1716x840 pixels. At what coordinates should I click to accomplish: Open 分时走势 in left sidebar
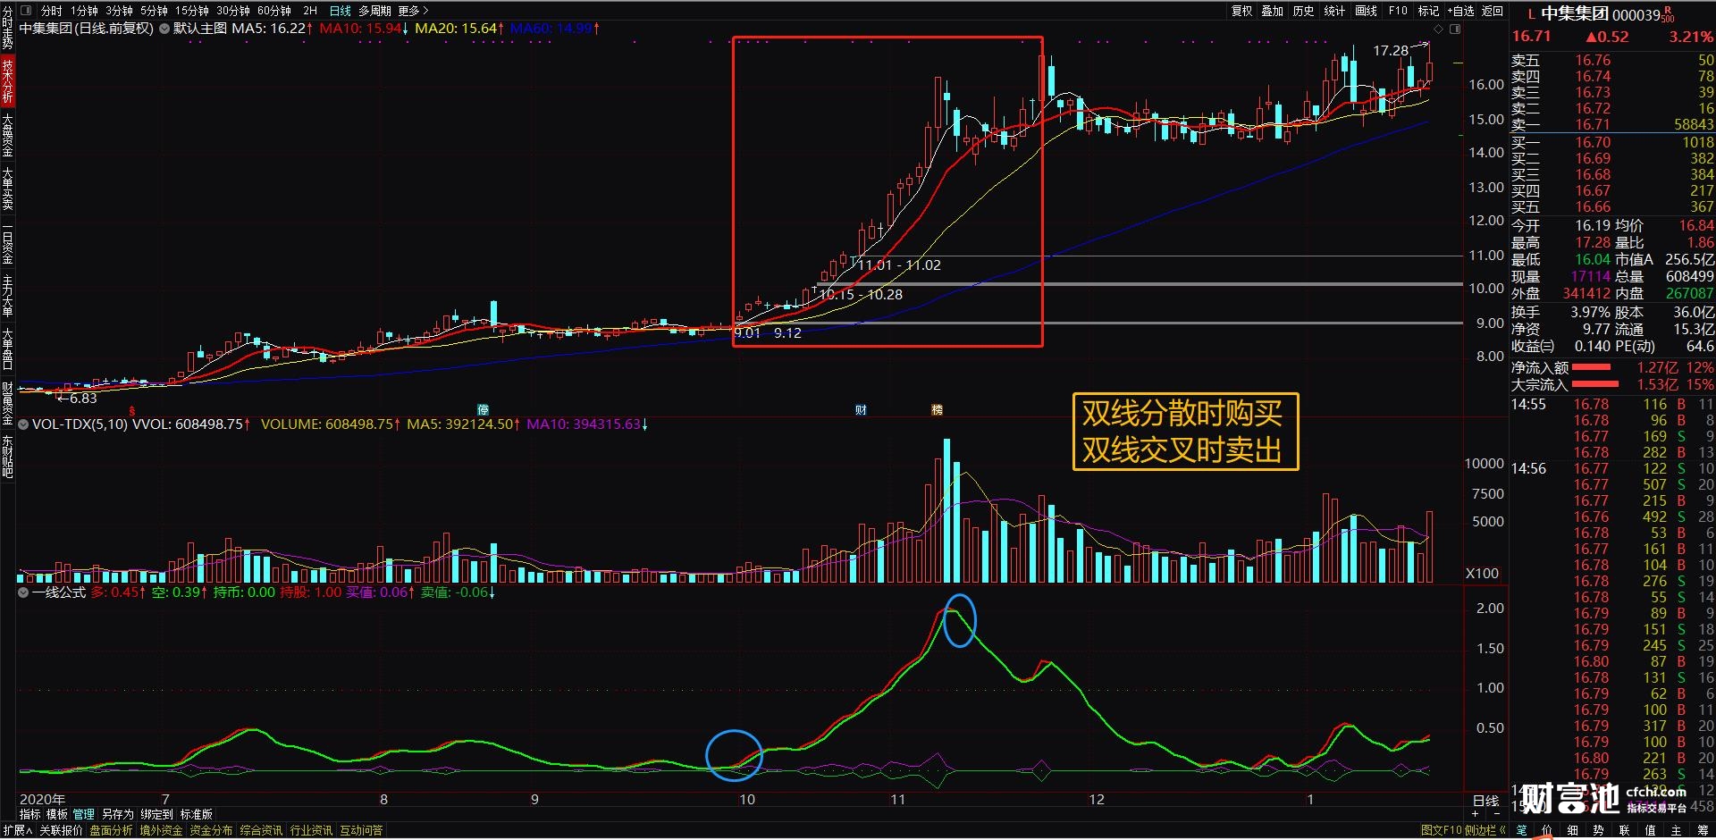(7, 27)
